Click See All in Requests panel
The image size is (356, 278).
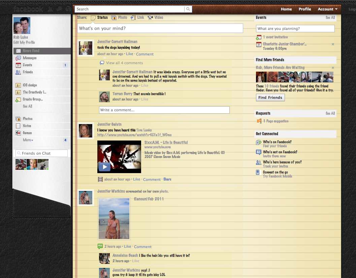click(x=330, y=113)
